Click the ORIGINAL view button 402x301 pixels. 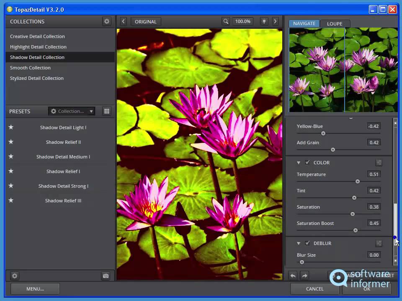(x=146, y=21)
